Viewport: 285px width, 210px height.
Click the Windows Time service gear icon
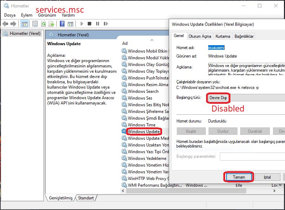[x=124, y=125]
